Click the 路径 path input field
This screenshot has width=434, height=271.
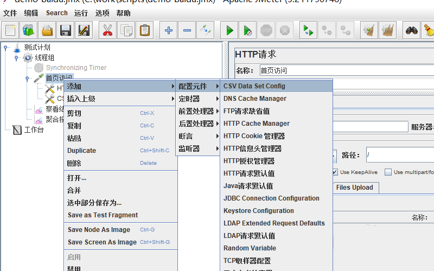coord(399,155)
